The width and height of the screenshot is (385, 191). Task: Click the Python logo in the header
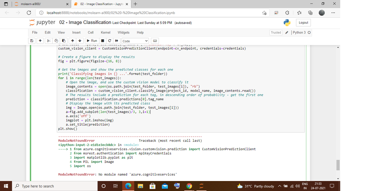(287, 23)
